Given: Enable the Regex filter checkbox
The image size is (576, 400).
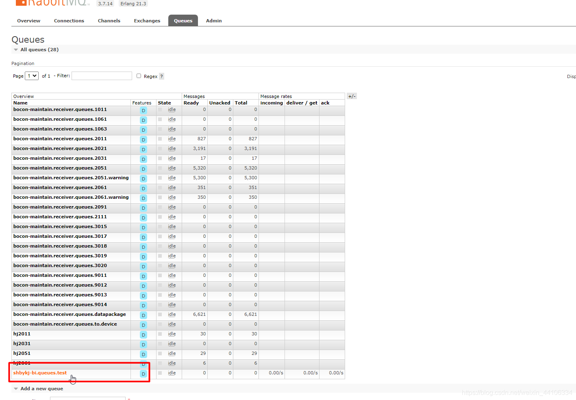Looking at the screenshot, I should pos(139,76).
